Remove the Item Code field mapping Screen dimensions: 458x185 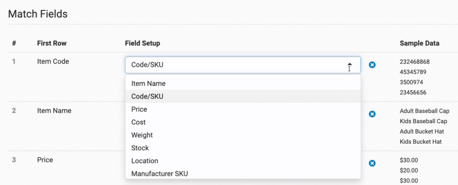(372, 65)
